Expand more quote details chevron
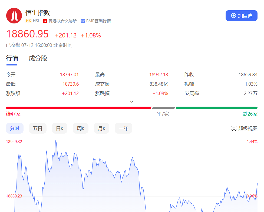The image size is (264, 212). point(132,102)
